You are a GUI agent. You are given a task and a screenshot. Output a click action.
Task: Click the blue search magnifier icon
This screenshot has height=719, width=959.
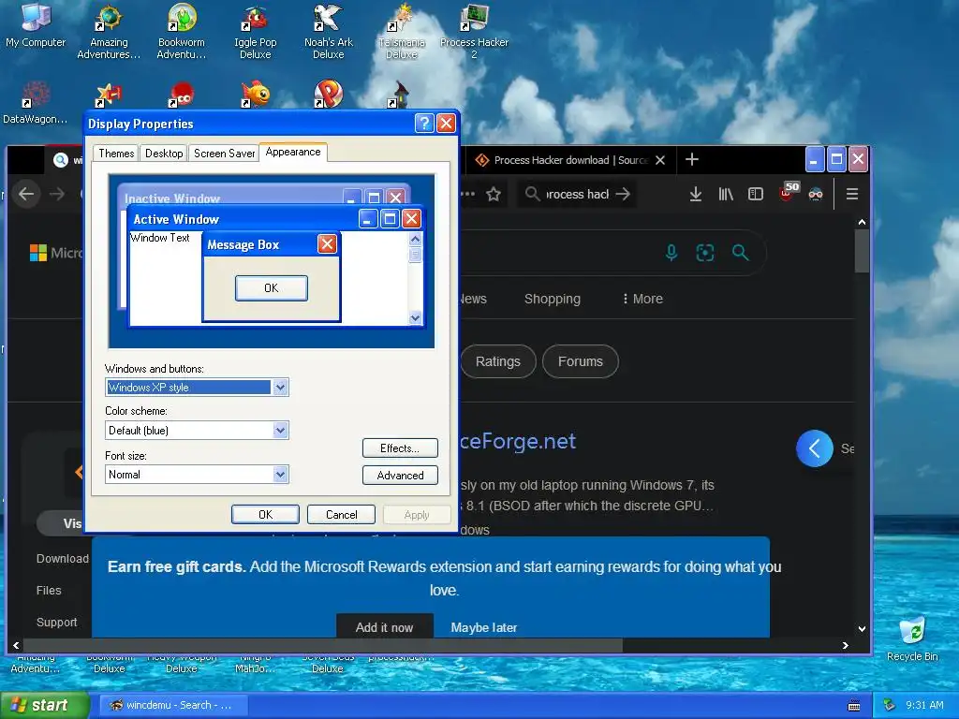click(740, 253)
